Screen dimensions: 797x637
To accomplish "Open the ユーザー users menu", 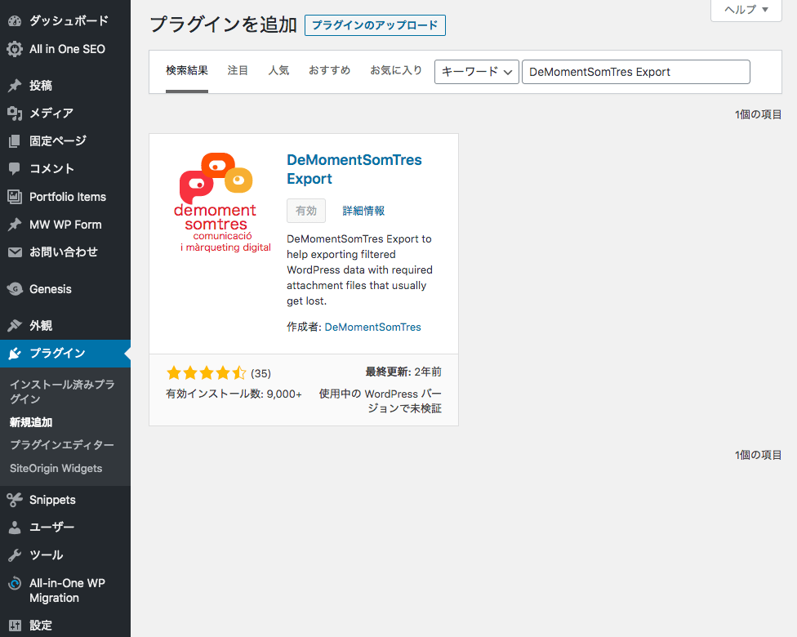I will [x=65, y=528].
